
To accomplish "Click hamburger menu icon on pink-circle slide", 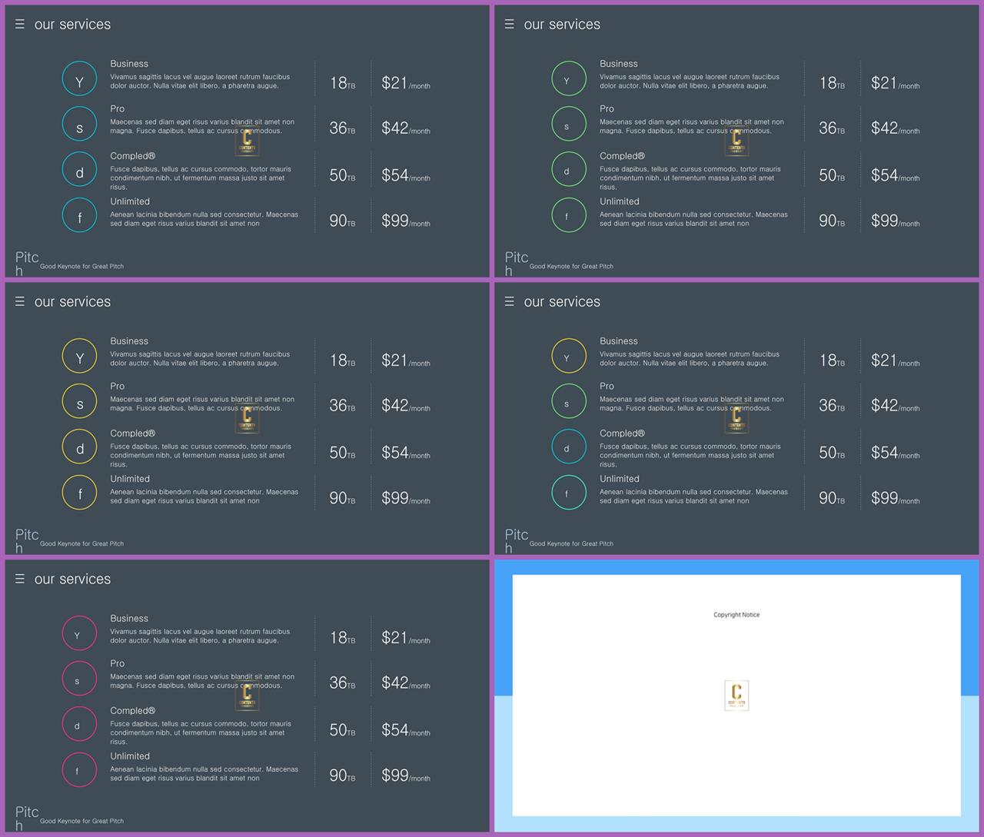I will (20, 579).
